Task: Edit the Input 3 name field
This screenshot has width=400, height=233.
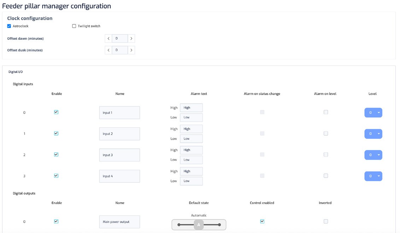Action: pos(119,155)
